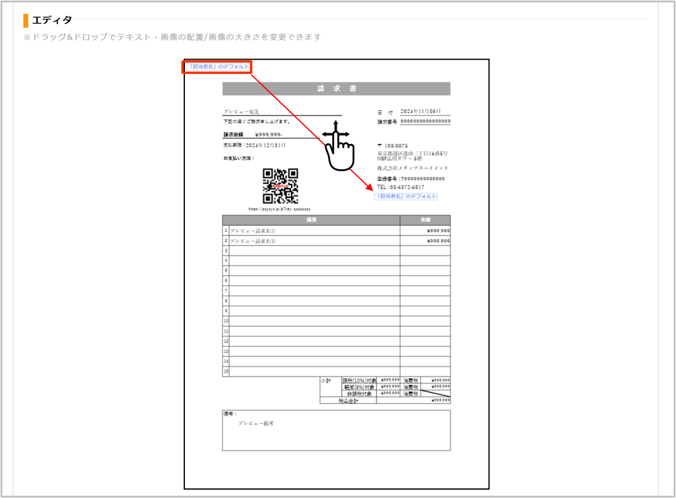Click the postal code 108-0075 text
The image size is (676, 498).
click(397, 146)
